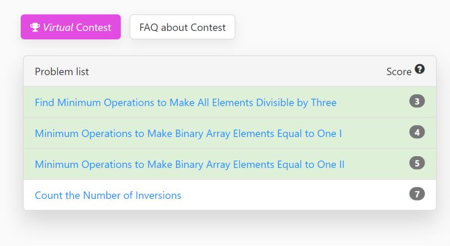The width and height of the screenshot is (450, 246).
Task: Click the Score help question mark icon
Action: tap(420, 70)
